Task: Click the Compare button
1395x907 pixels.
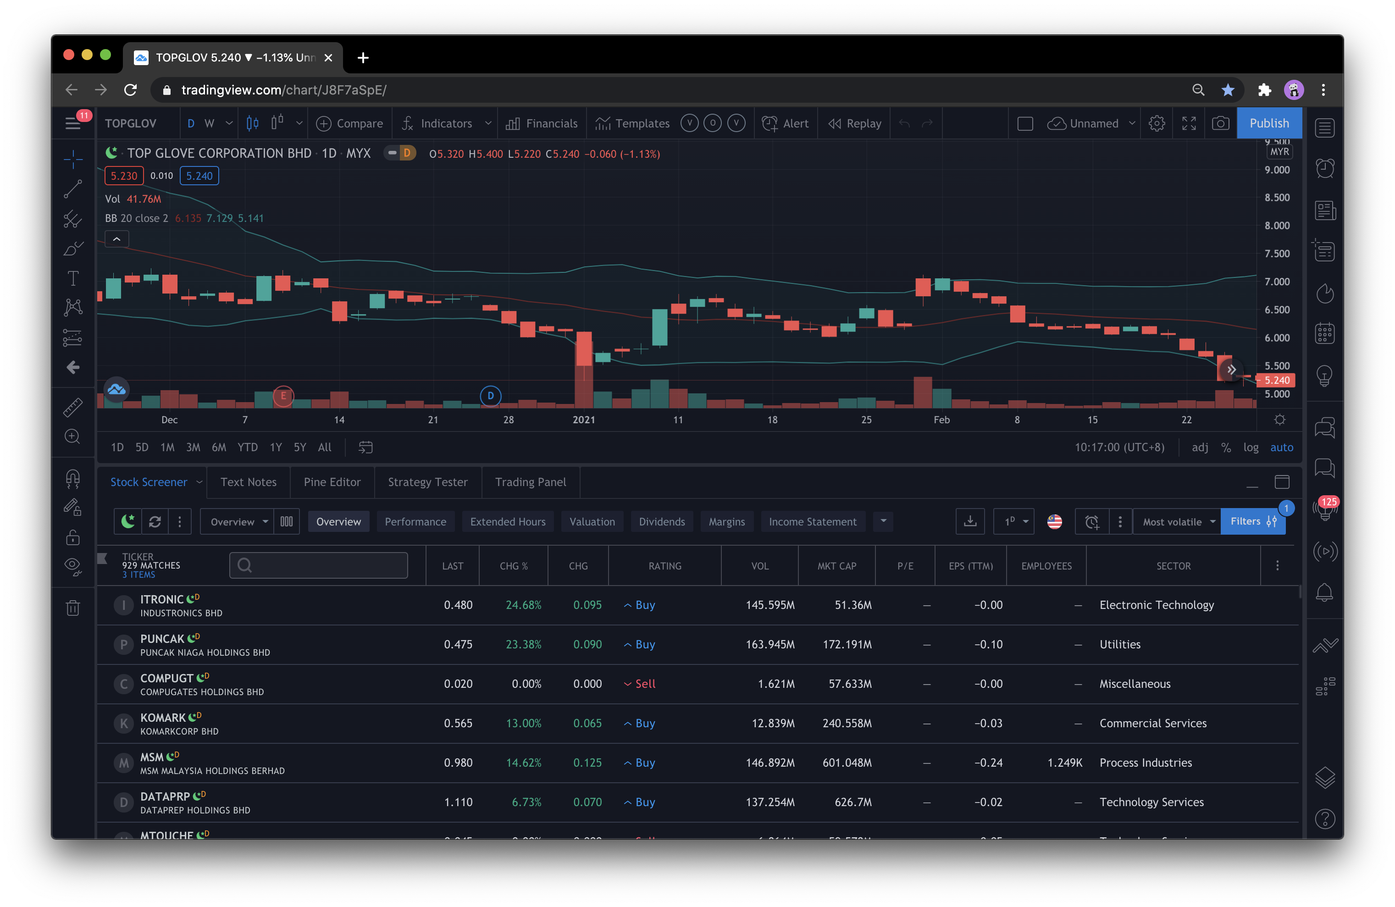Action: (x=350, y=123)
